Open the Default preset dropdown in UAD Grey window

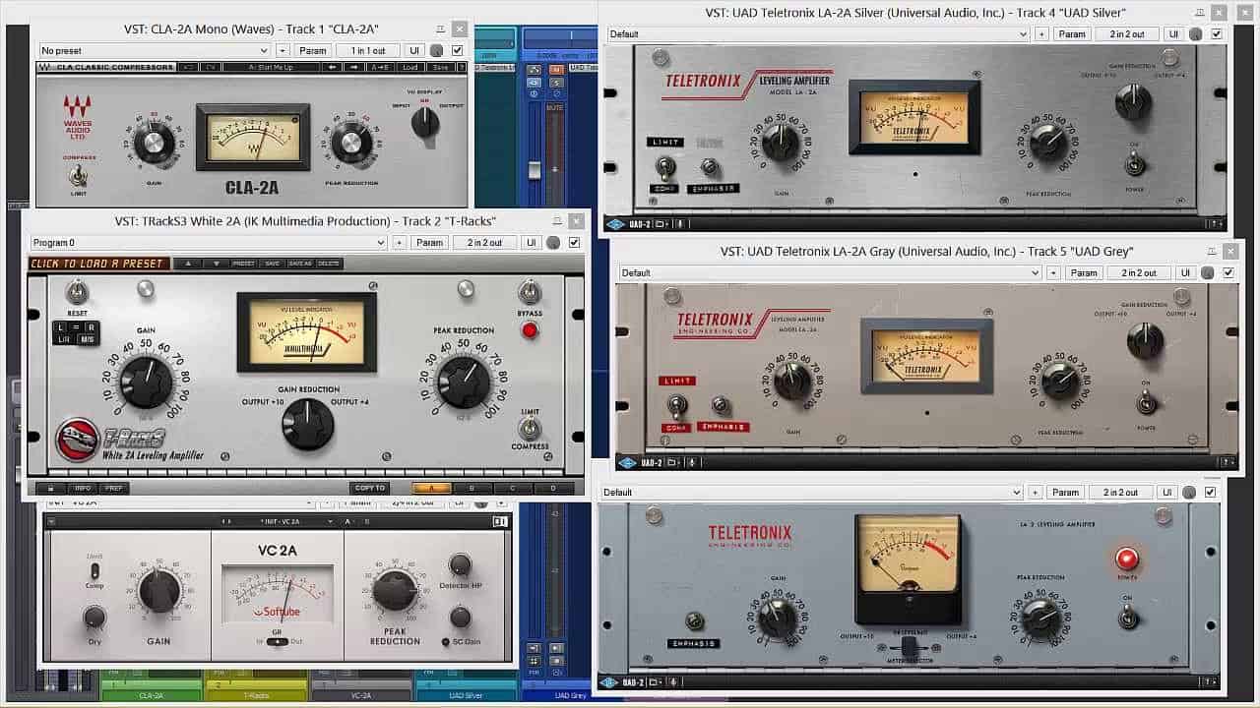(830, 272)
